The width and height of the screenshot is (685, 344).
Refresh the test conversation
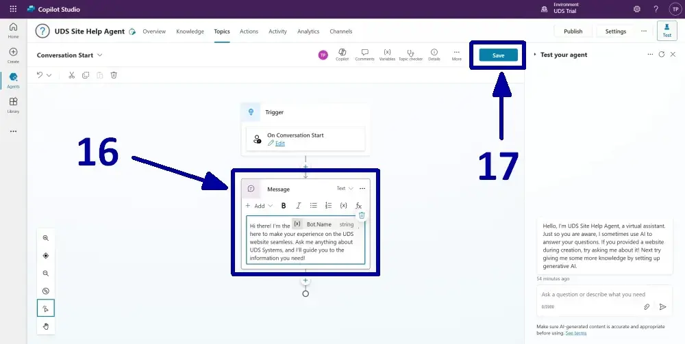tap(662, 55)
